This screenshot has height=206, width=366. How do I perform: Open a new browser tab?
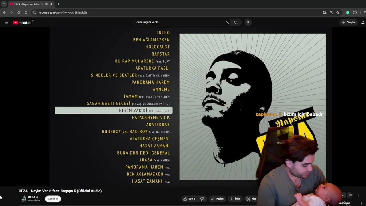[58, 4]
